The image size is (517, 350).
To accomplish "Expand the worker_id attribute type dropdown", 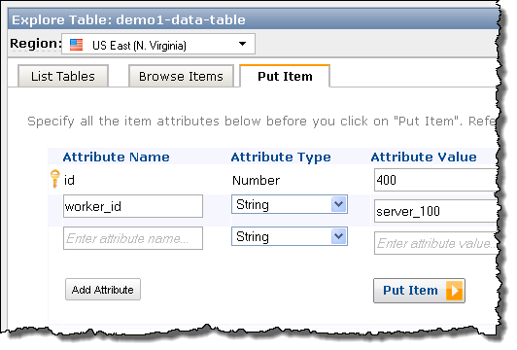I will [290, 204].
